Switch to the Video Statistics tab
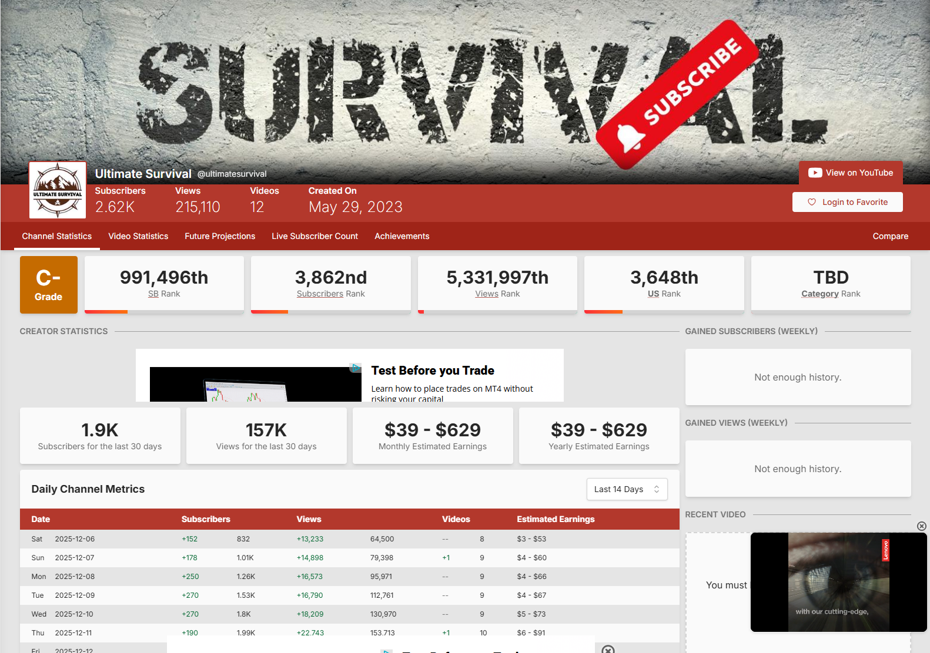 click(138, 236)
